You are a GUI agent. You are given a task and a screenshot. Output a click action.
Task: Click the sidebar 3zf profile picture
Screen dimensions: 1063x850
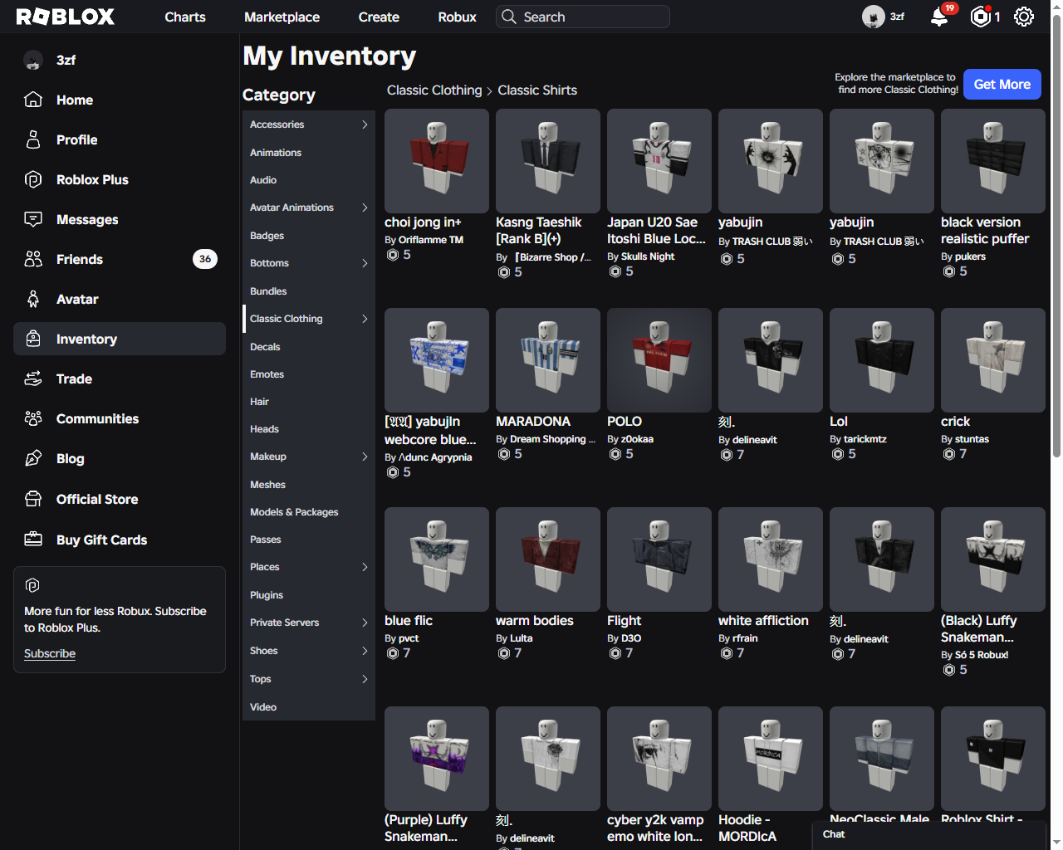click(x=33, y=60)
